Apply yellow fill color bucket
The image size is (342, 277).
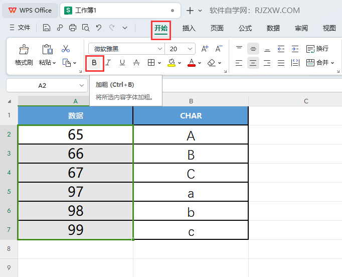(172, 63)
